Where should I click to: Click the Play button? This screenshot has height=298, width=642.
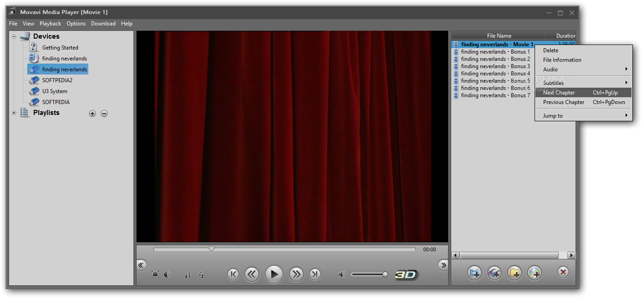[274, 274]
